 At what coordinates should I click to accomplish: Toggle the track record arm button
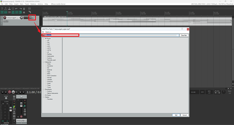5,18
